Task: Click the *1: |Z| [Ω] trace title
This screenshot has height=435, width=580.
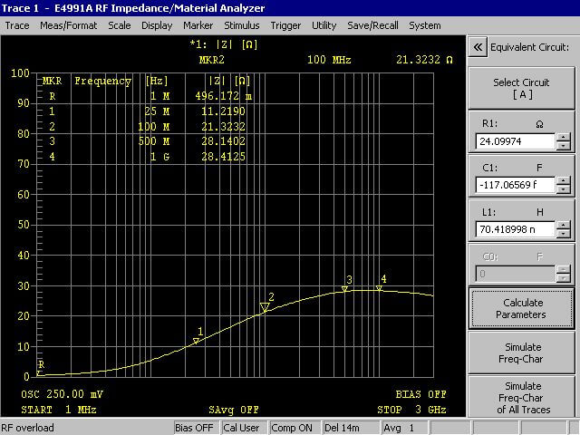Action: point(224,44)
